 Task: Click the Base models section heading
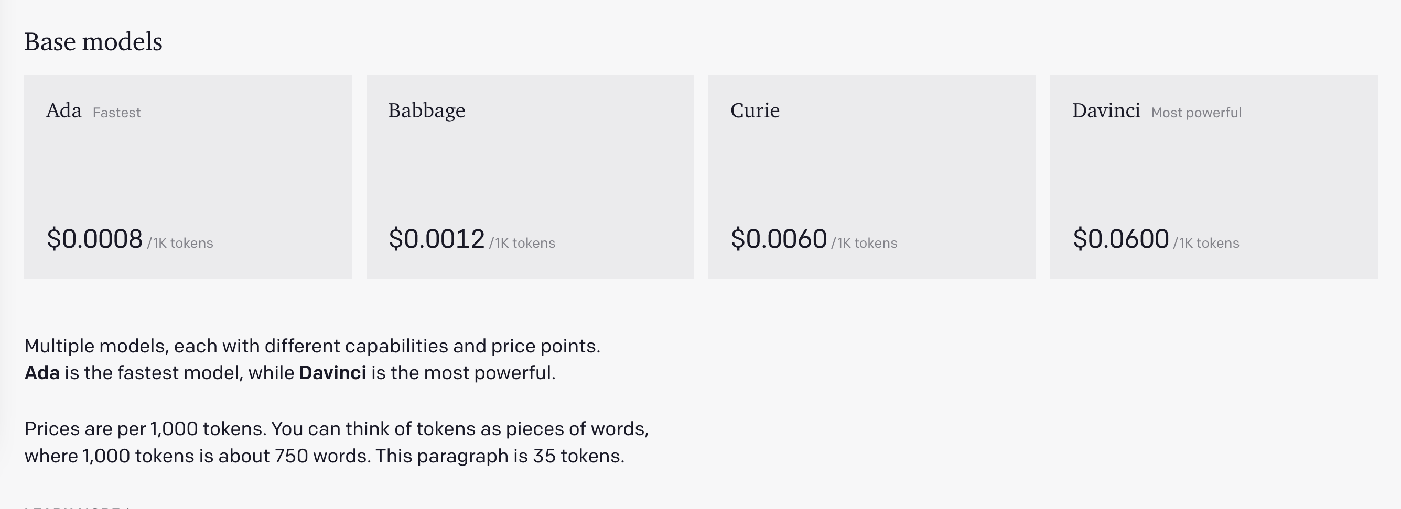tap(93, 42)
